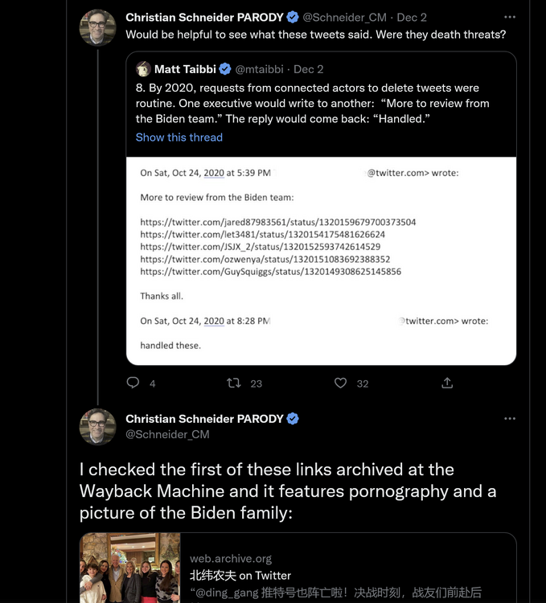Open the more options menu on the top tweet
The image size is (546, 603).
510,17
